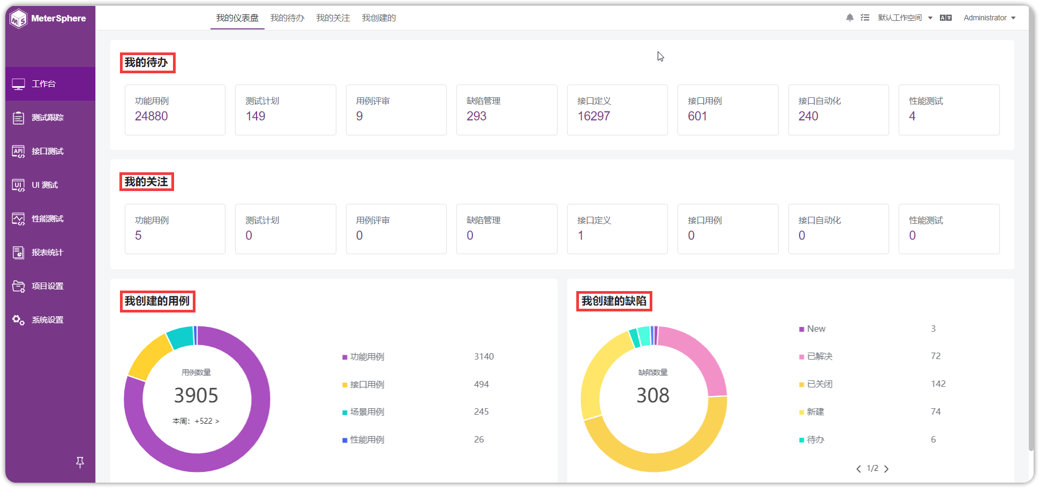Toggle 接口用例 legend yellow swatch
The image size is (1039, 488).
coord(345,385)
